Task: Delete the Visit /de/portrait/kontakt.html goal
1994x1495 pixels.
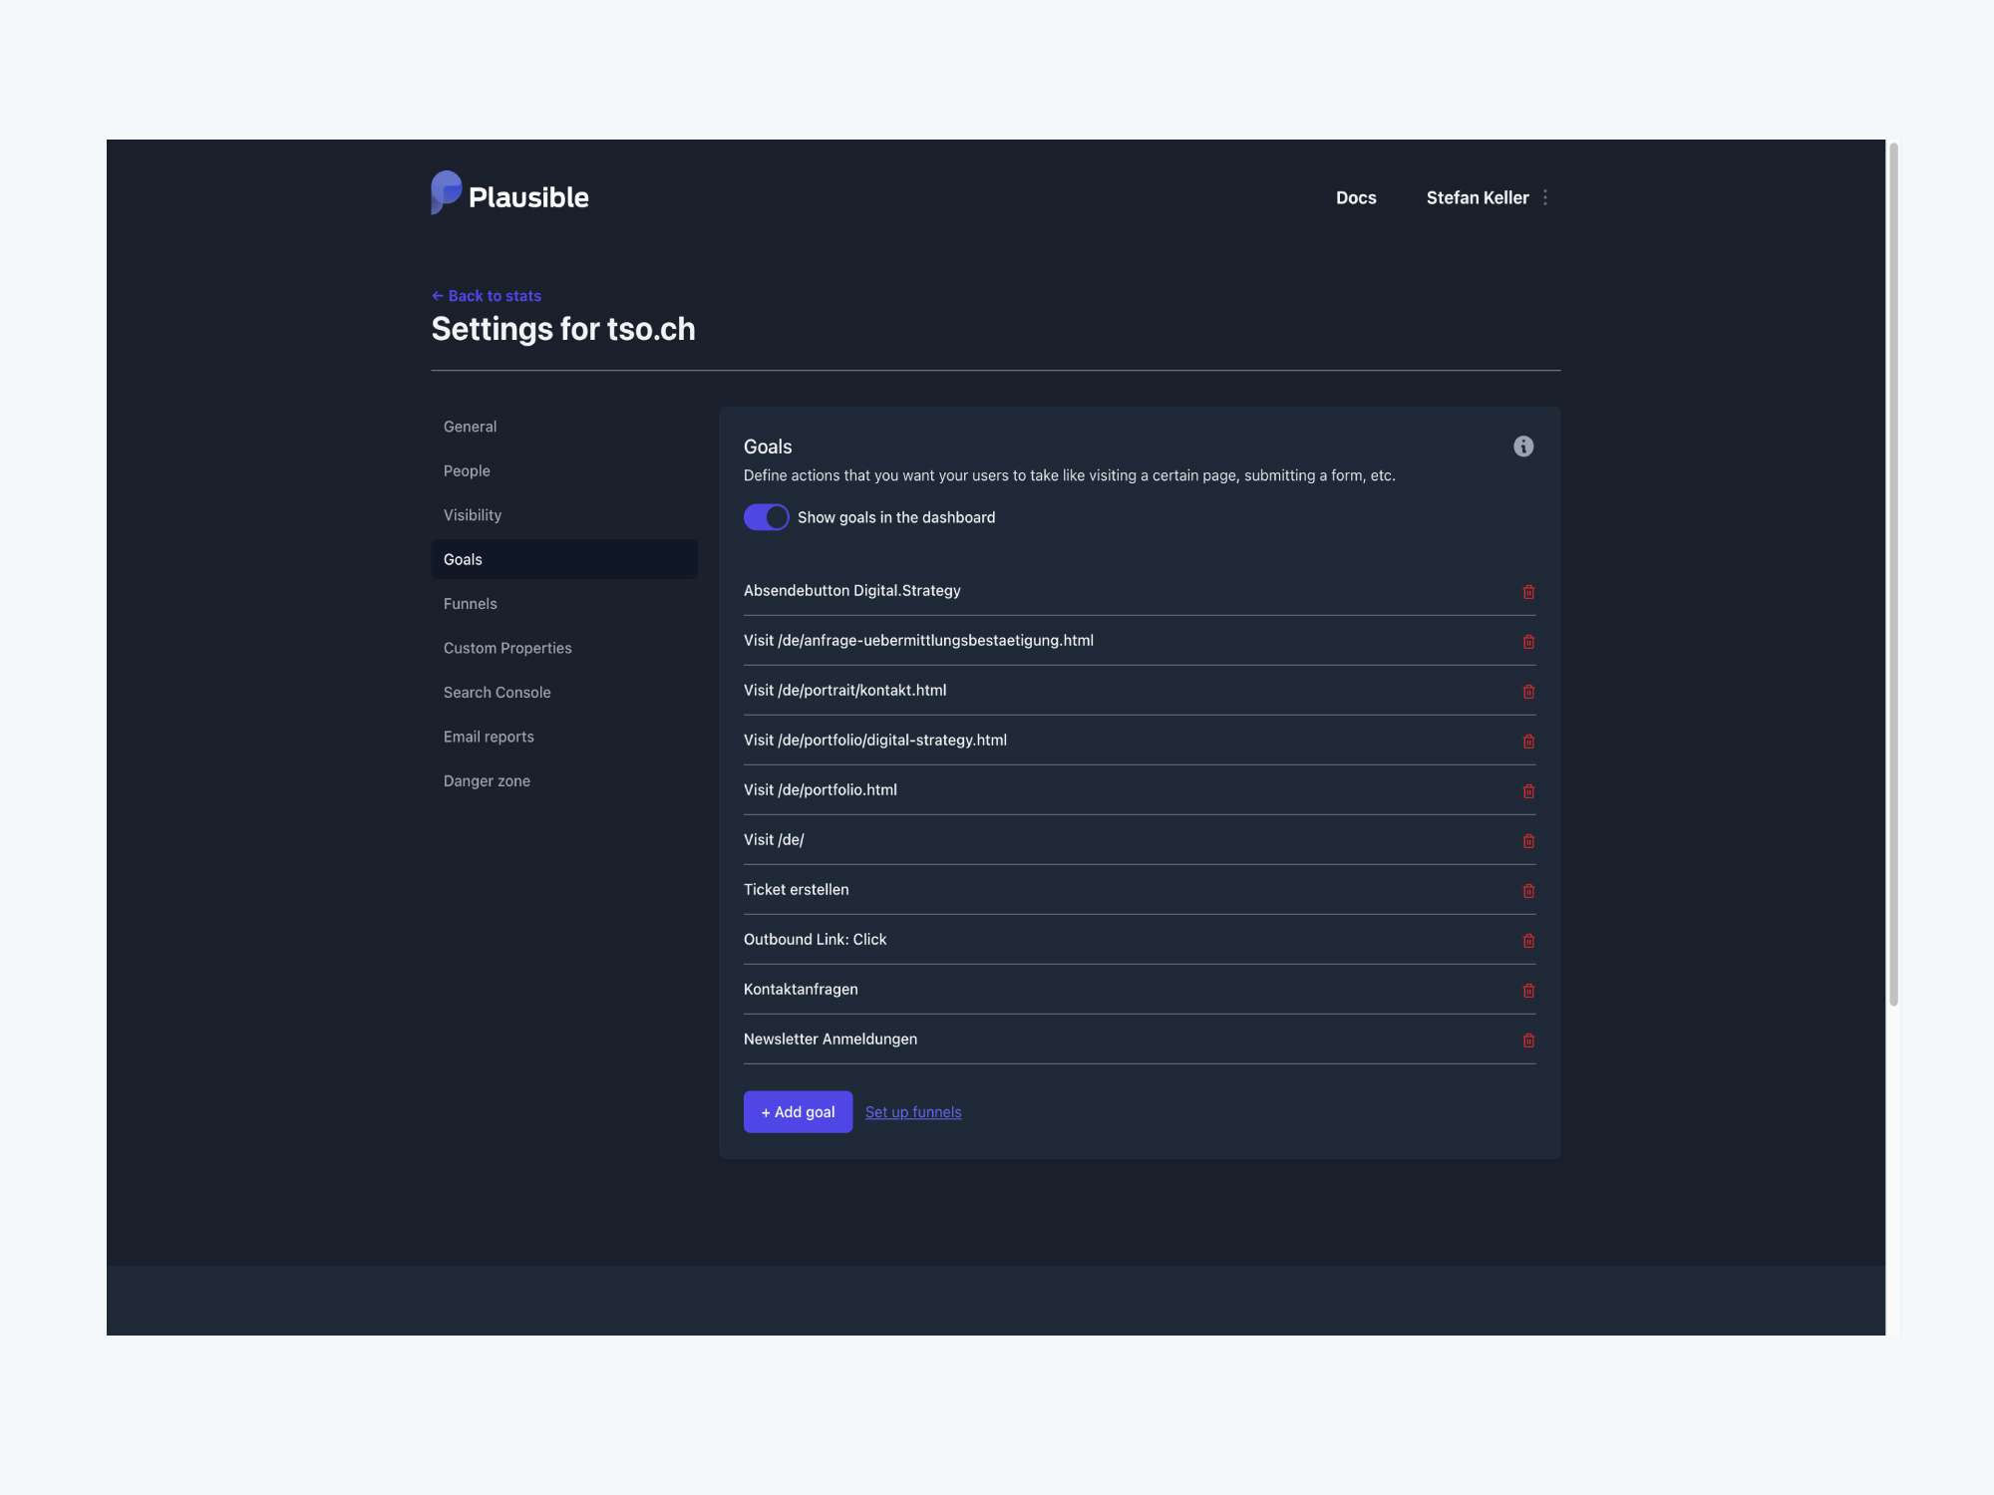Action: (x=1528, y=692)
